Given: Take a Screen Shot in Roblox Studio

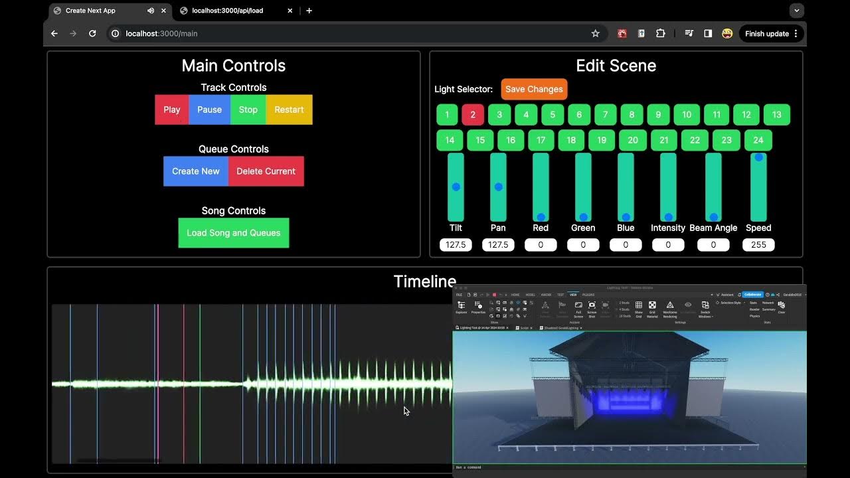Looking at the screenshot, I should 592,306.
